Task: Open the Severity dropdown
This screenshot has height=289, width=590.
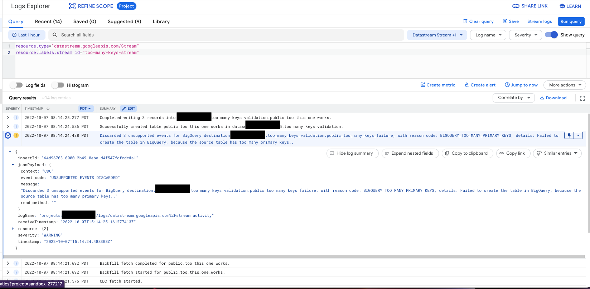Action: pos(525,35)
